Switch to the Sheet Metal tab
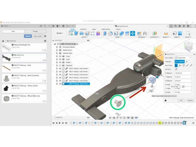 pyautogui.click(x=106, y=29)
